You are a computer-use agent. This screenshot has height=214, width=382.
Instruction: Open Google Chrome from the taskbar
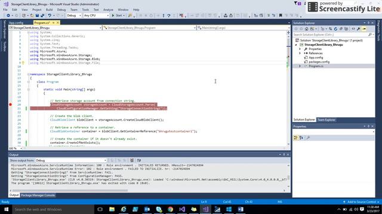tap(170, 209)
